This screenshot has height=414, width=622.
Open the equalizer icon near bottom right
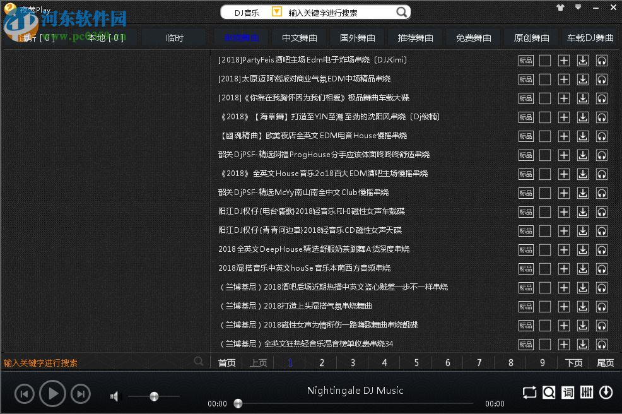pyautogui.click(x=586, y=392)
